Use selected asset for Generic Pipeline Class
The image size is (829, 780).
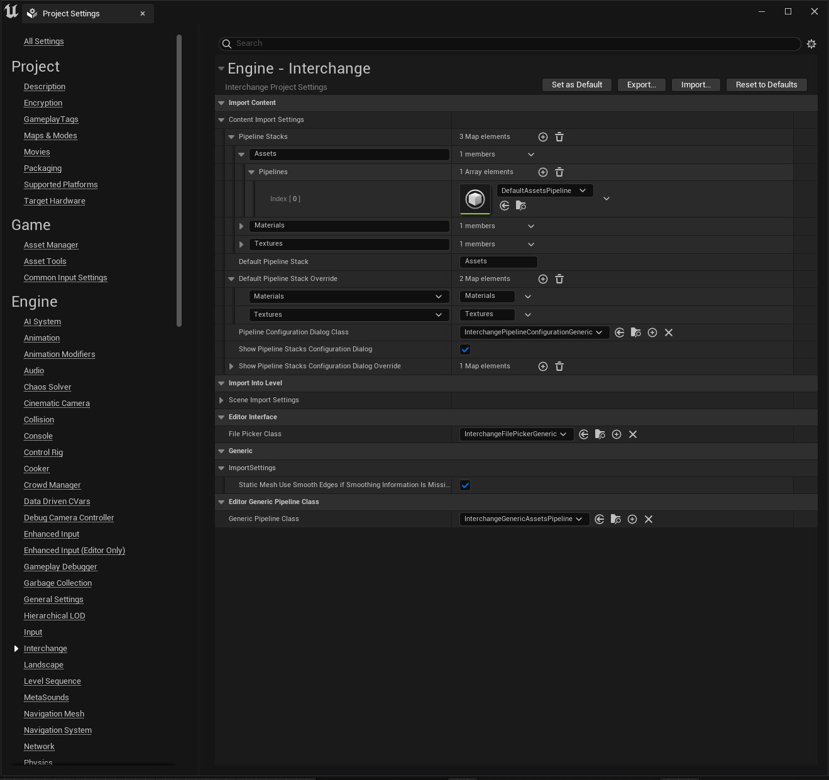pyautogui.click(x=600, y=519)
